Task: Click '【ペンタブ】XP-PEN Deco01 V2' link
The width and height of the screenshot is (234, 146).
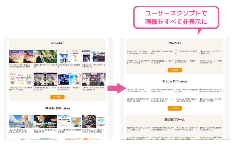Action: coord(138,138)
